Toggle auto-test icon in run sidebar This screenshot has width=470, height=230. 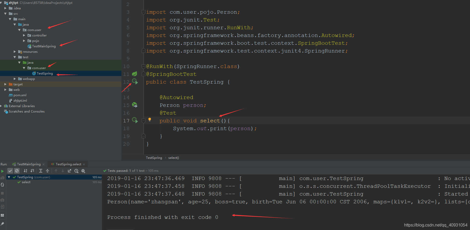(x=2, y=185)
